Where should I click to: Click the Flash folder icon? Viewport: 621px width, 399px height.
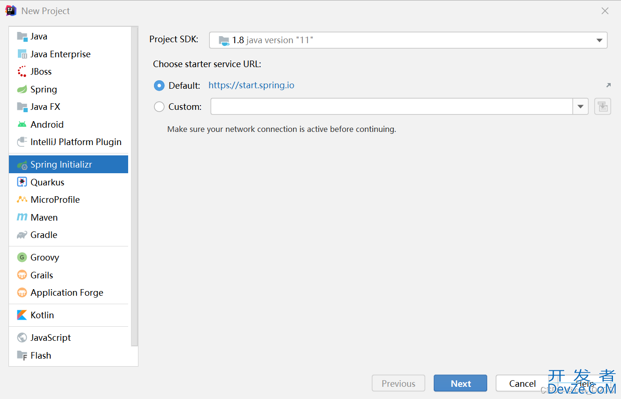(x=22, y=355)
